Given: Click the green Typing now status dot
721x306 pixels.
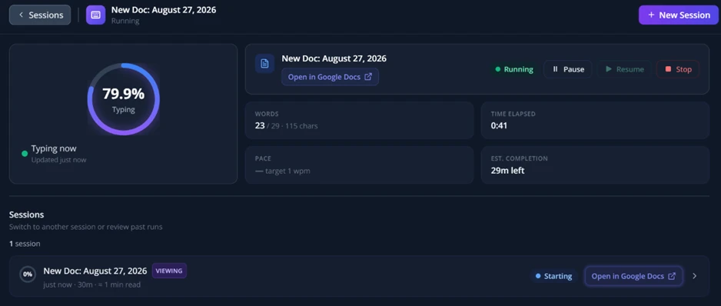Looking at the screenshot, I should (25, 154).
